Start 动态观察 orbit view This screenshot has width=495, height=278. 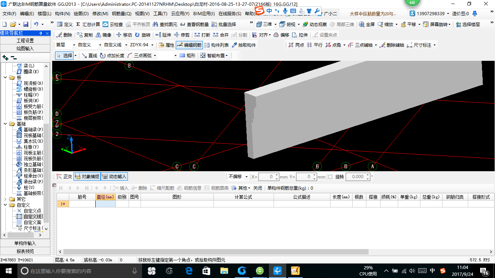pyautogui.click(x=315, y=25)
